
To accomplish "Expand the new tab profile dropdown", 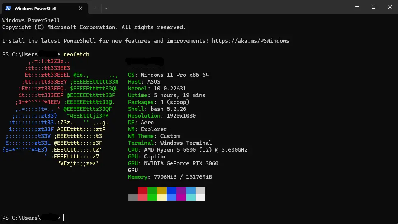I will [106, 8].
